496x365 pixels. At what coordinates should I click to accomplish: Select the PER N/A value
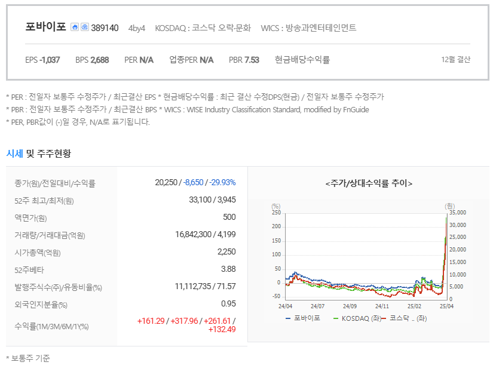pos(139,60)
